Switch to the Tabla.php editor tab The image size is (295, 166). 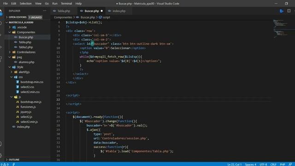[64, 11]
